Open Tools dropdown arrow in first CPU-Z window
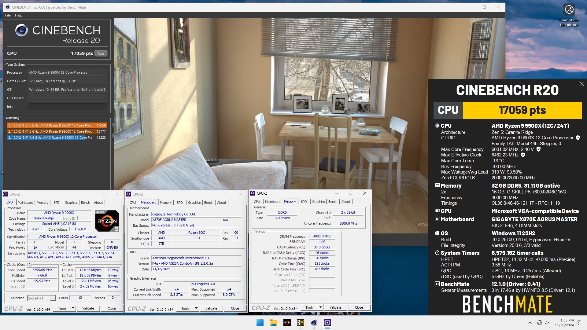This screenshot has height=330, width=587. coord(73,308)
